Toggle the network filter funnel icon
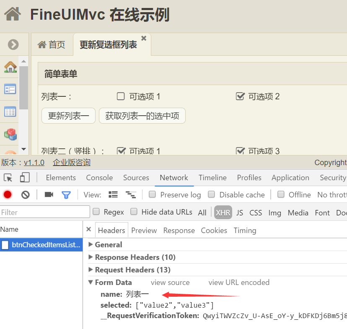347x329 pixels. coord(66,195)
